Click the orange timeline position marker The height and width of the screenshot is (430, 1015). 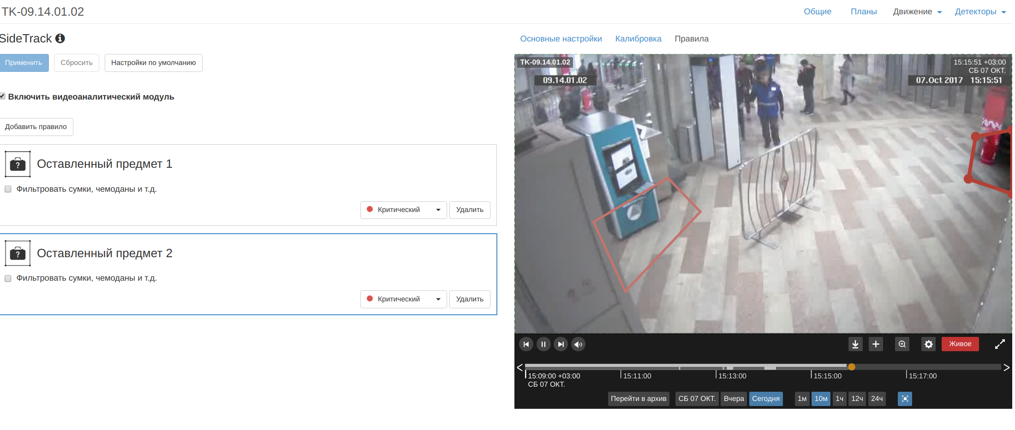click(x=852, y=367)
